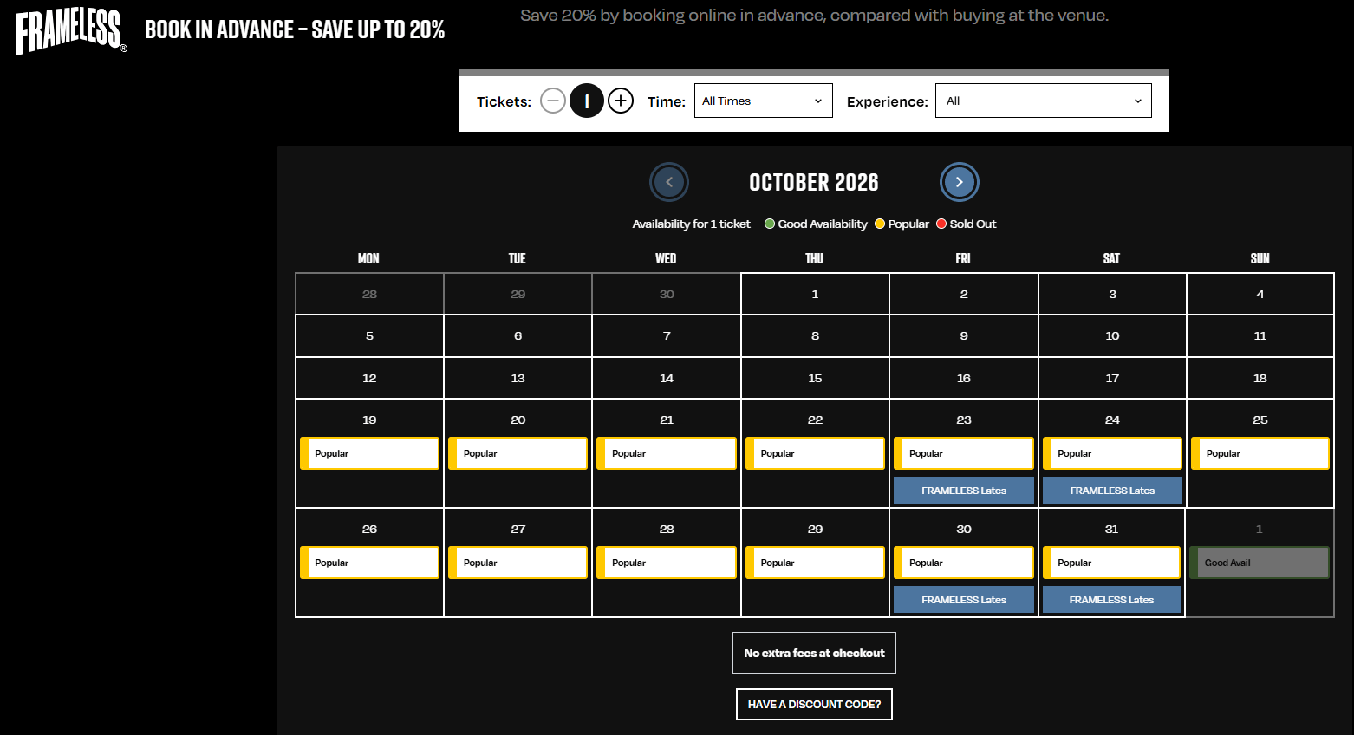The width and height of the screenshot is (1354, 735).
Task: Select Popular slot on Monday 19
Action: (370, 453)
